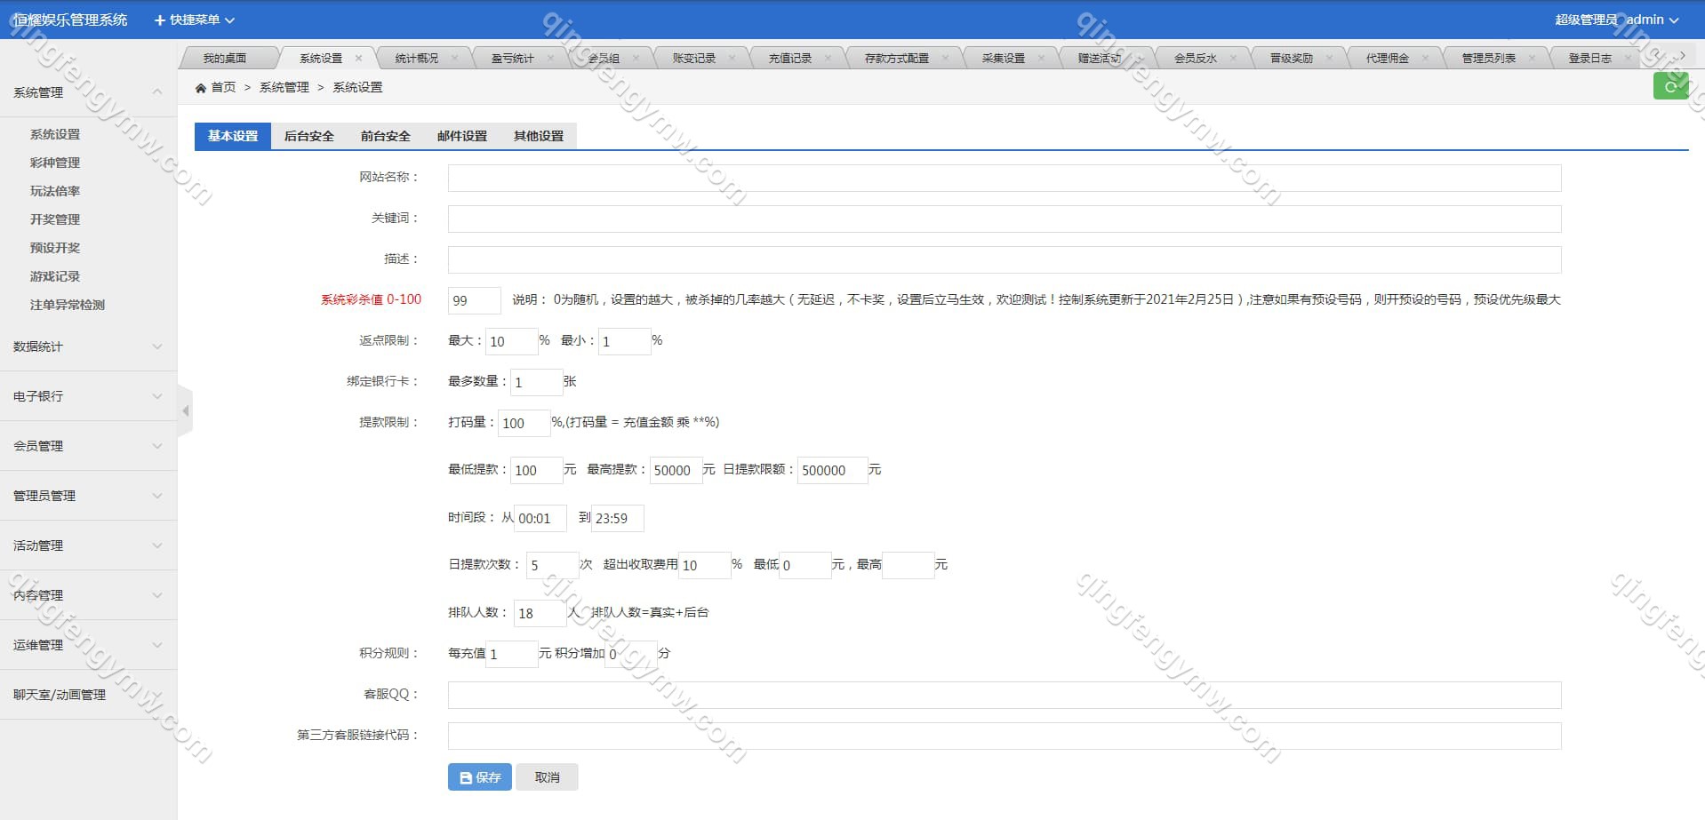The height and width of the screenshot is (820, 1705).
Task: Click the 系统彩杀值 input field
Action: [474, 300]
